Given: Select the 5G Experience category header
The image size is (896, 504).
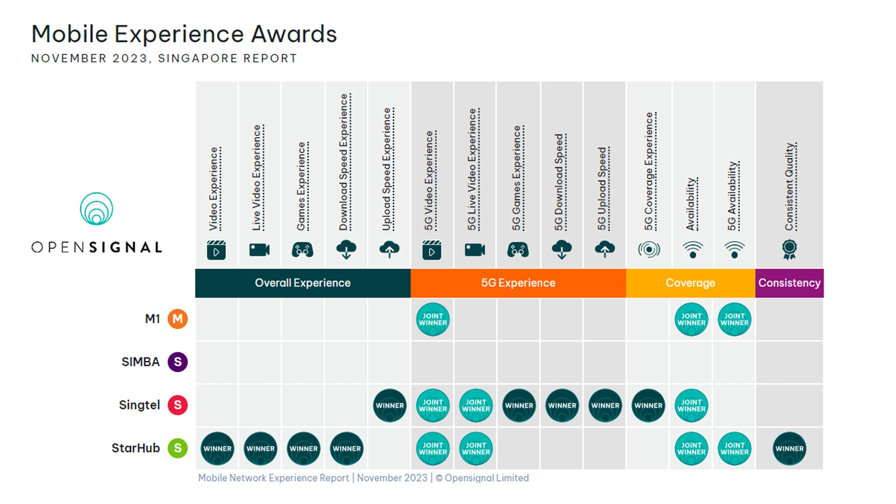Looking at the screenshot, I should click(518, 283).
